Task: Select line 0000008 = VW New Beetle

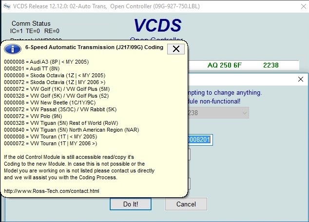Action: (50, 102)
